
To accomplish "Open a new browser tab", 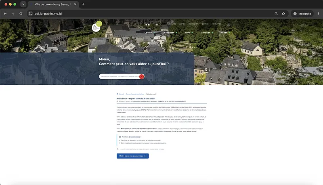I will pyautogui.click(x=83, y=4).
